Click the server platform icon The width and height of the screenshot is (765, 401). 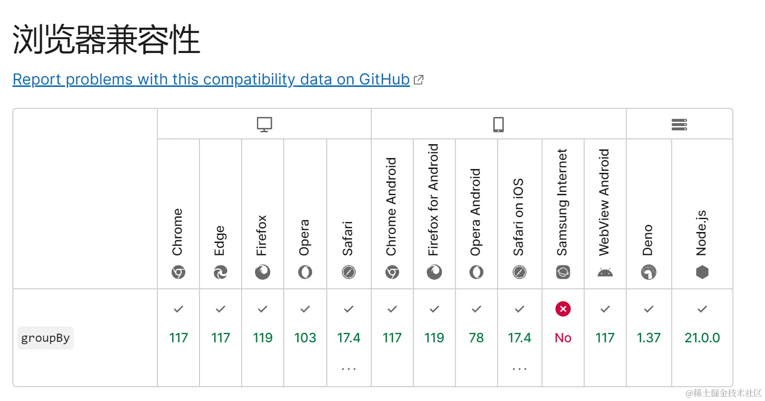point(679,125)
